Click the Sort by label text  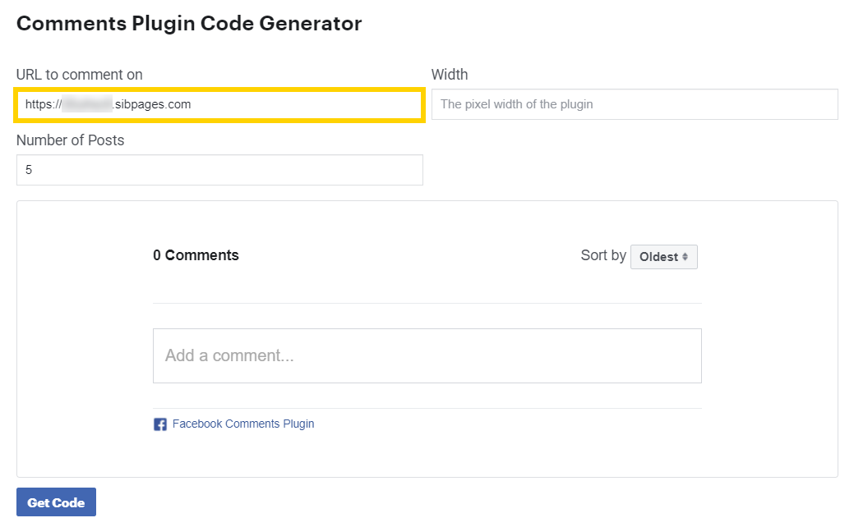[x=602, y=255]
